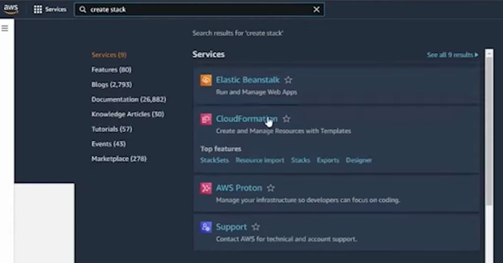Go to Stacks feature

(x=301, y=160)
